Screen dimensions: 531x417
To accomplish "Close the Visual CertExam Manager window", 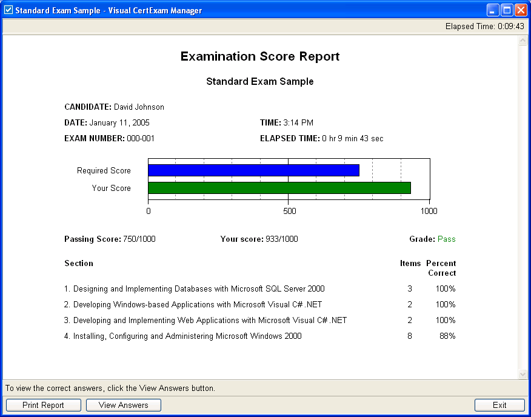I will pyautogui.click(x=521, y=10).
